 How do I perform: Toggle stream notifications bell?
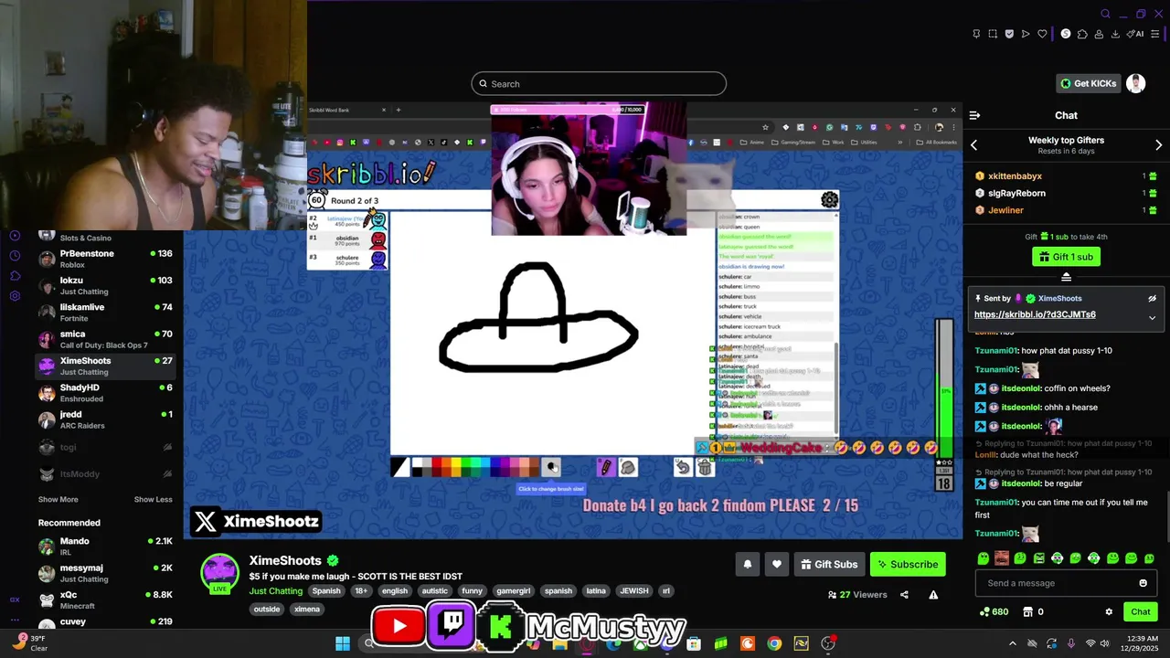pyautogui.click(x=747, y=564)
